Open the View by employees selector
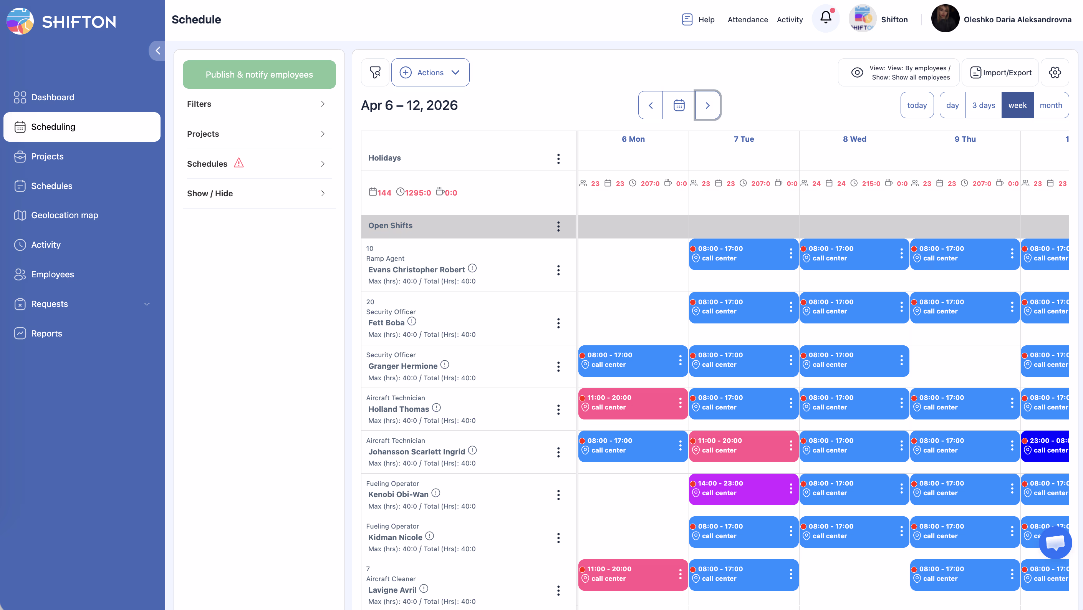 pos(899,72)
